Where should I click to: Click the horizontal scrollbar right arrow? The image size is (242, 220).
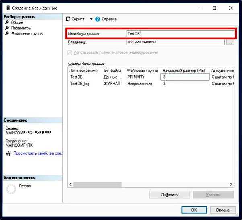[x=231, y=185]
